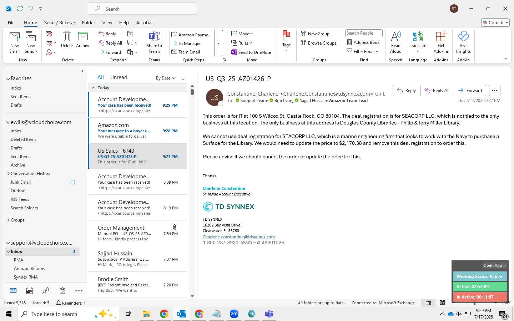Open the Tags flag icon
Viewport: 514px width, 321px height.
(x=286, y=36)
